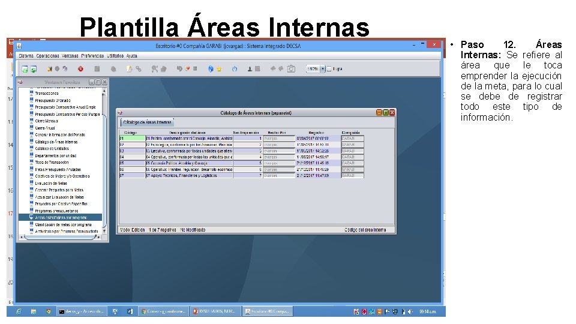576x324 pixels.
Task: Click the gray square stop toolbar icon
Action: [x=97, y=68]
